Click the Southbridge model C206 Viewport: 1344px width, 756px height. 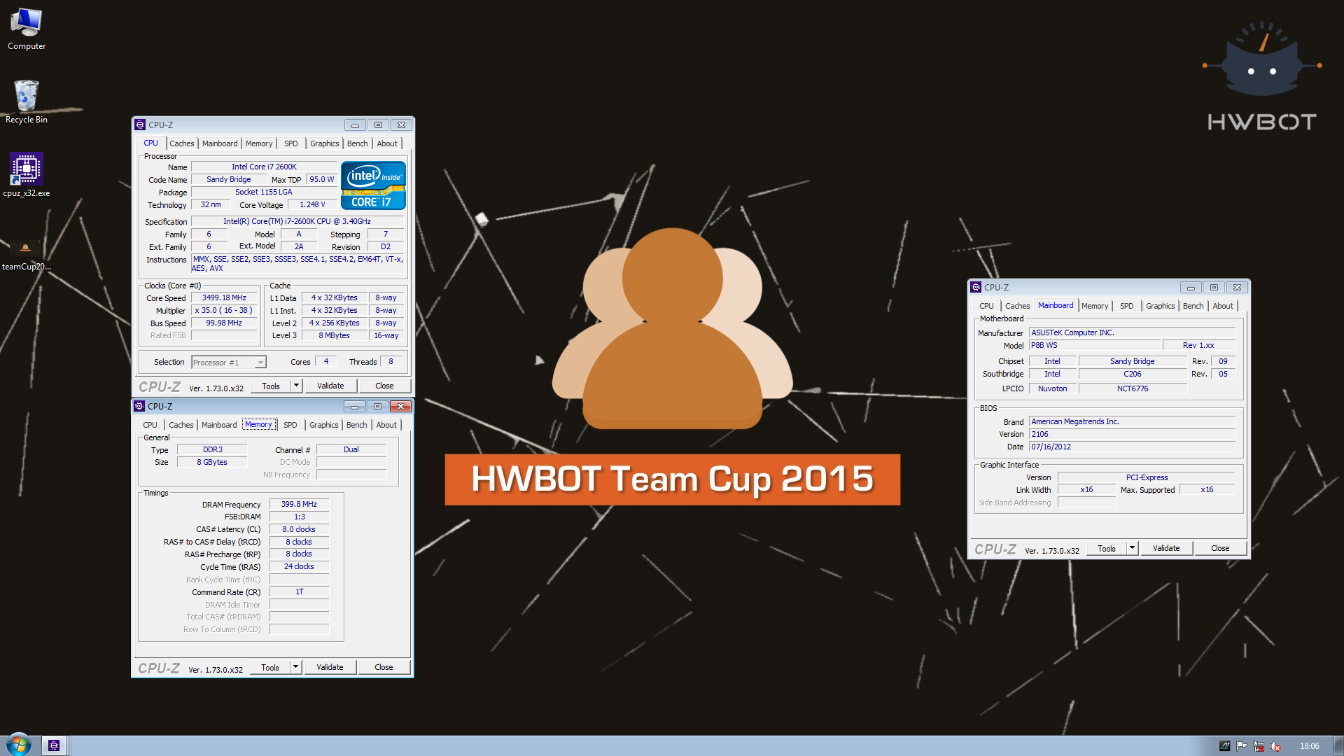click(x=1133, y=374)
